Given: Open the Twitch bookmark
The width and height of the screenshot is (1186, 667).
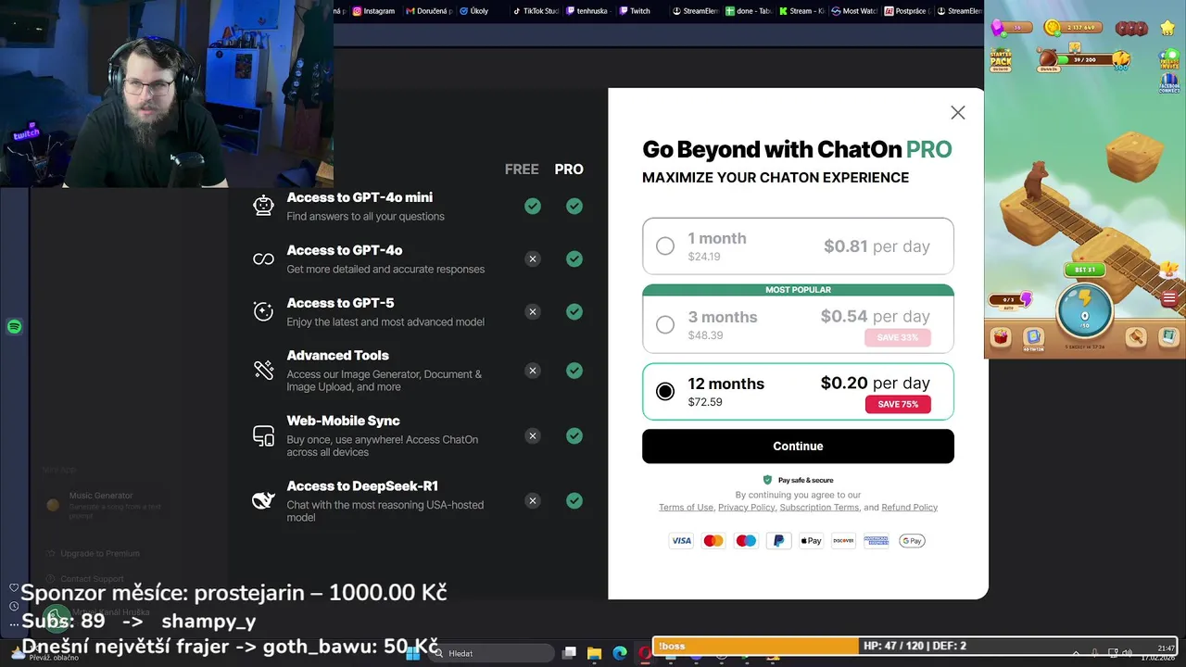Looking at the screenshot, I should [634, 11].
